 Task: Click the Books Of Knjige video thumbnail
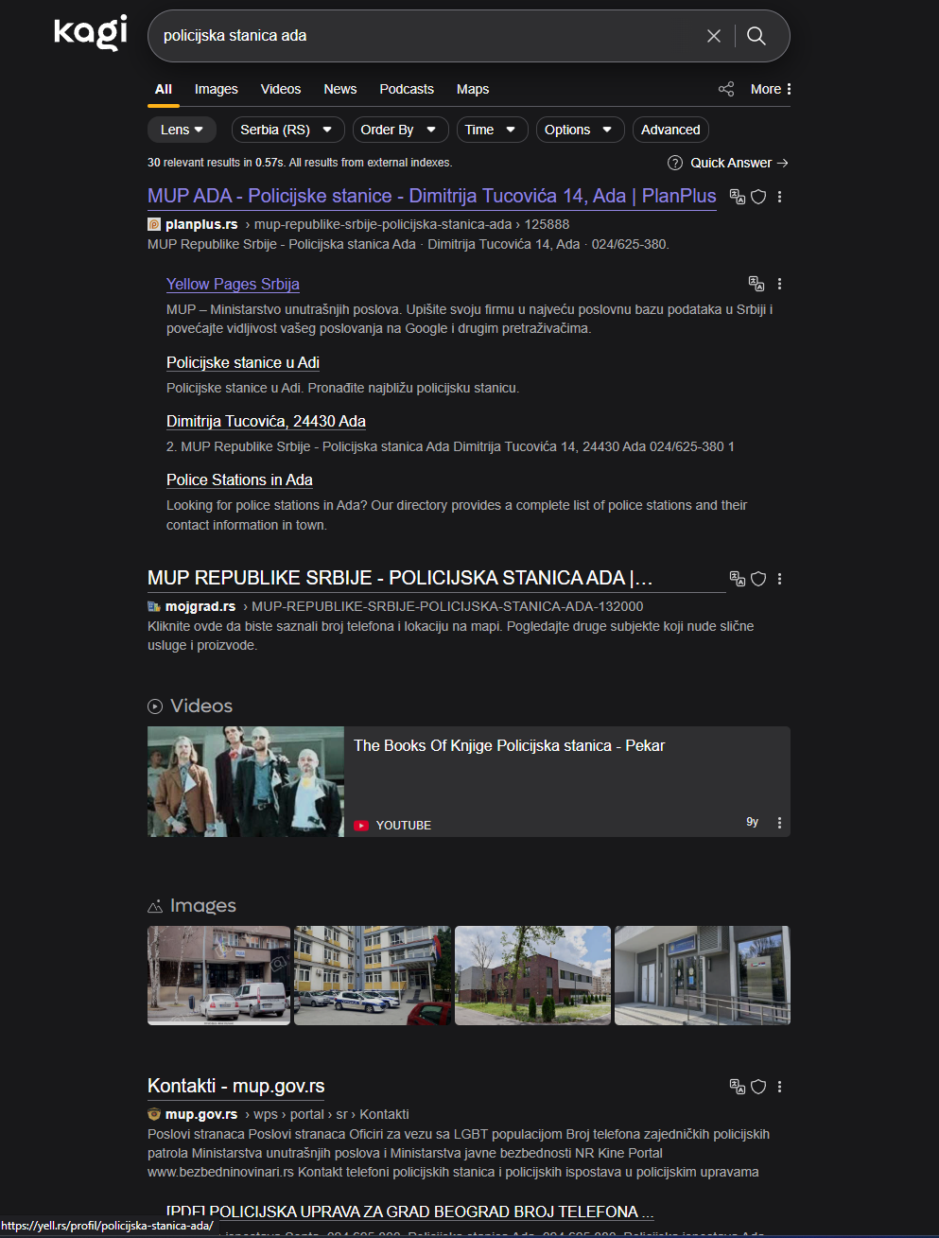[246, 781]
